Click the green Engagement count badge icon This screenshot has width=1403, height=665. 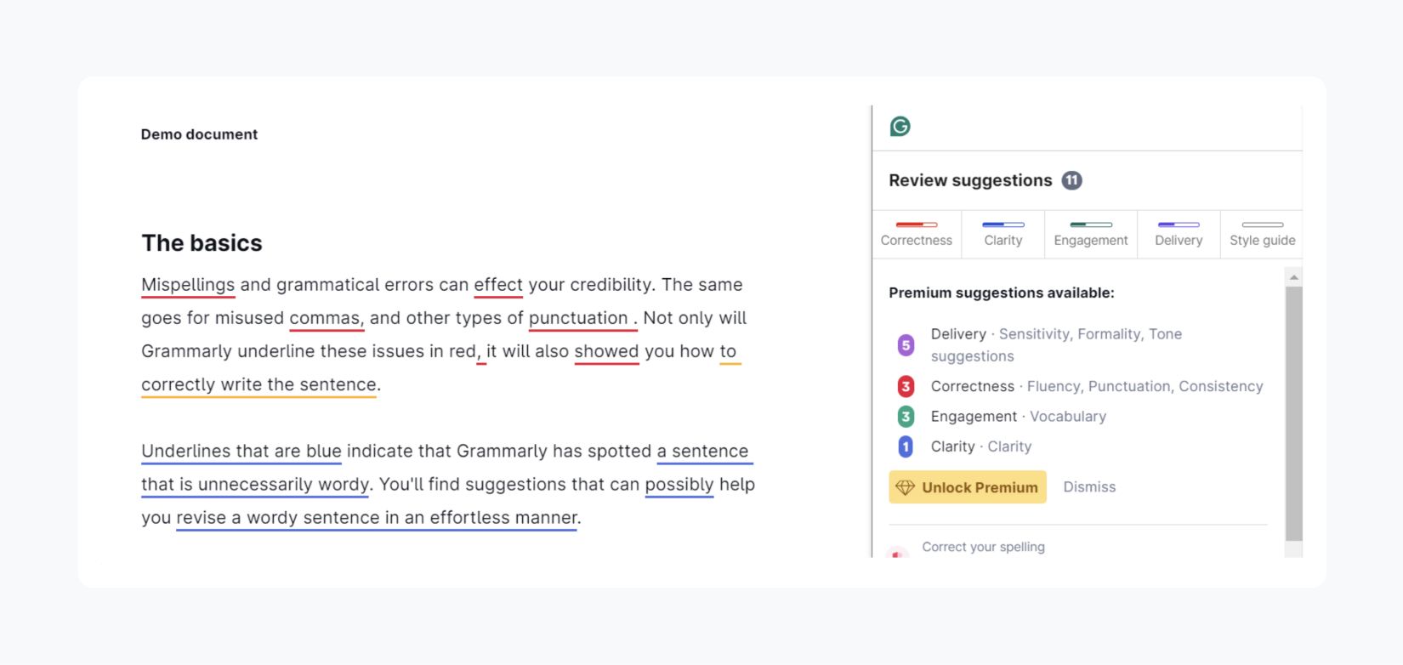click(905, 416)
